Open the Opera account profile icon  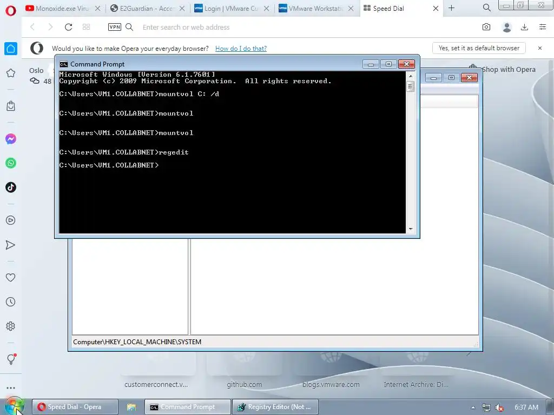click(x=506, y=27)
